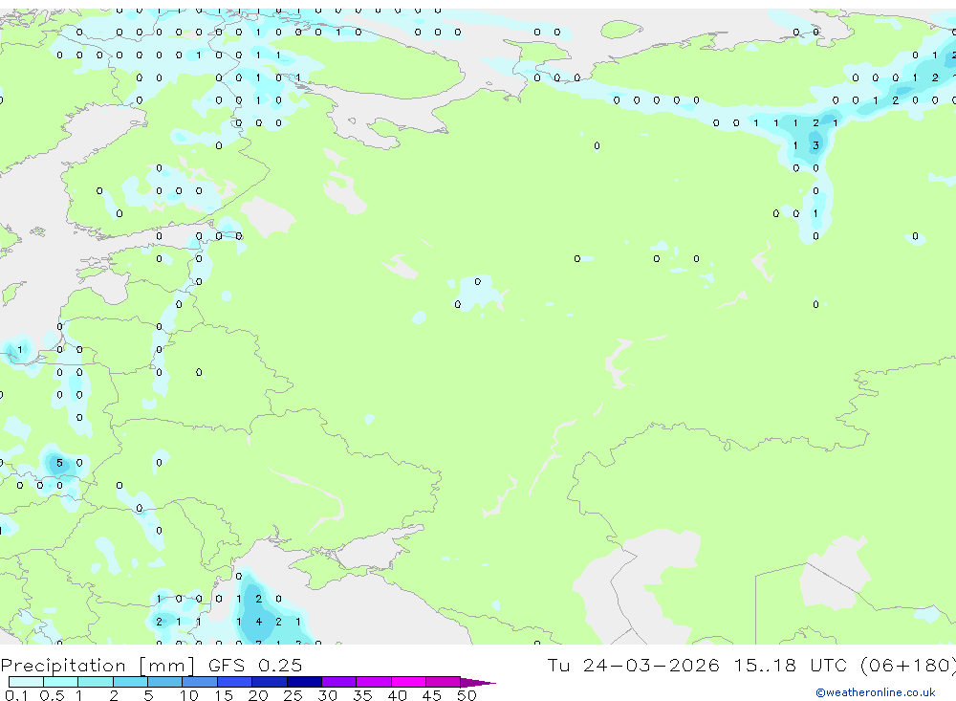Click the date 'Tu 24-03-2026'
Image resolution: width=956 pixels, height=701 pixels.
point(633,665)
